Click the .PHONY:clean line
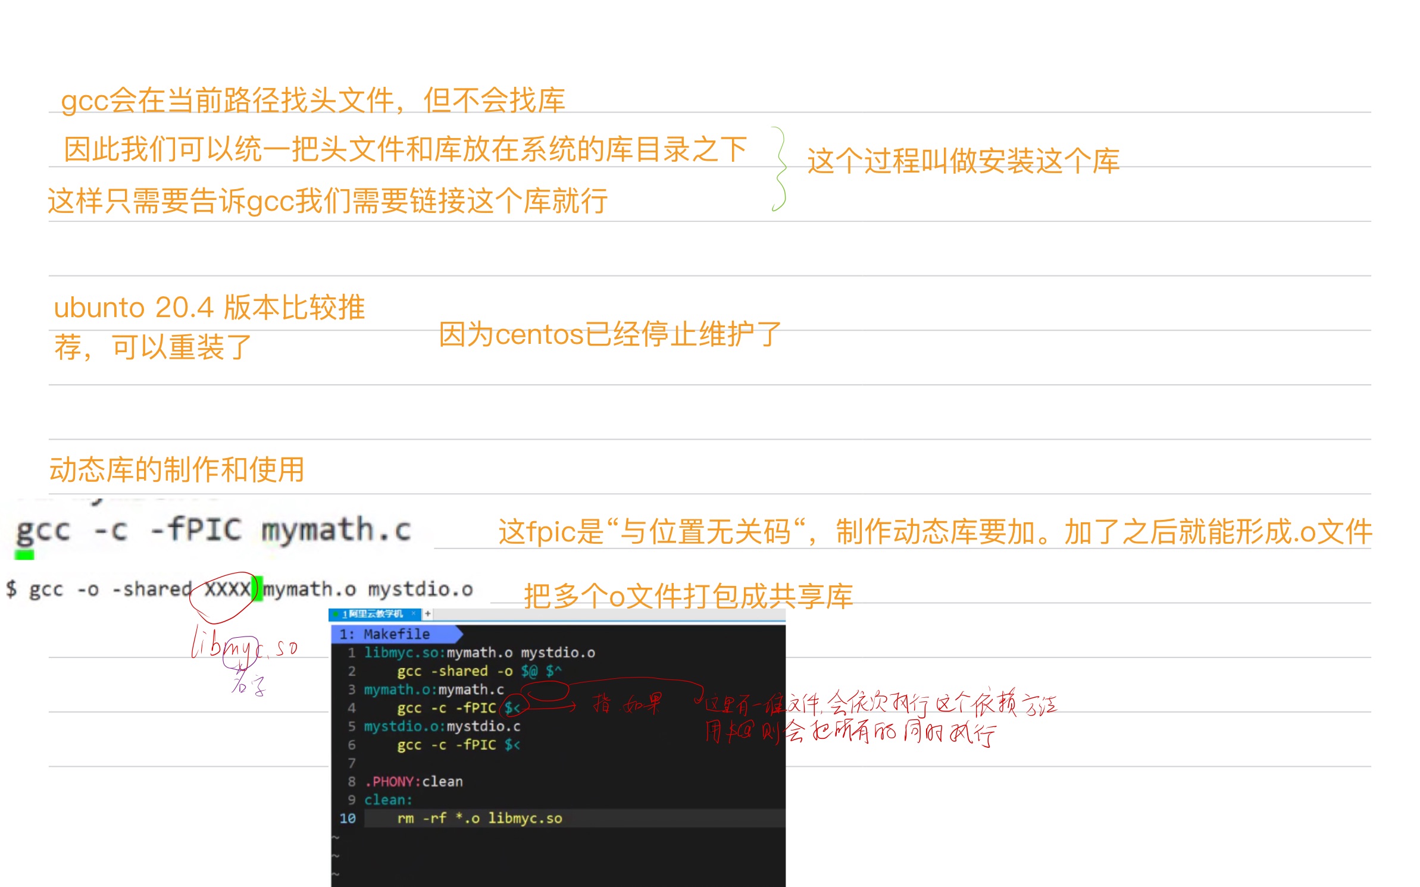This screenshot has width=1420, height=887. [x=414, y=782]
